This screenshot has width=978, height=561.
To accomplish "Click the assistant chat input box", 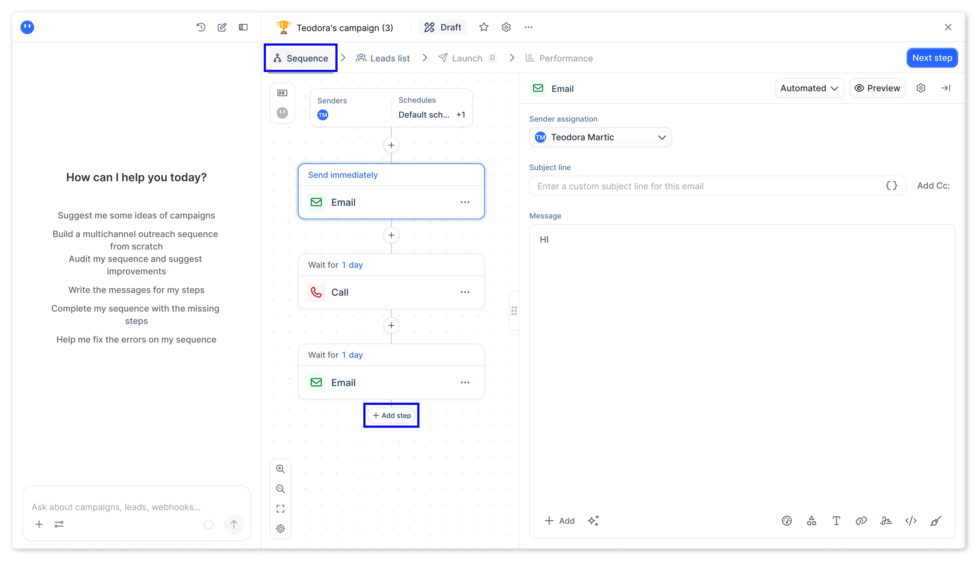I will click(x=136, y=507).
